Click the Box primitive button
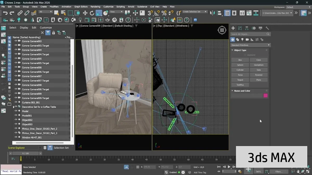This screenshot has width=312, height=175. [240, 60]
